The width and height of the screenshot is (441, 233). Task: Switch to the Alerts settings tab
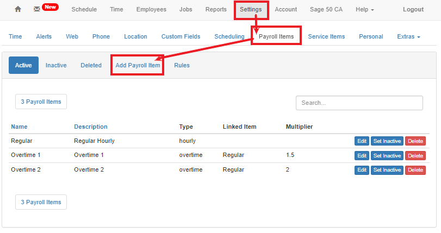(x=44, y=36)
